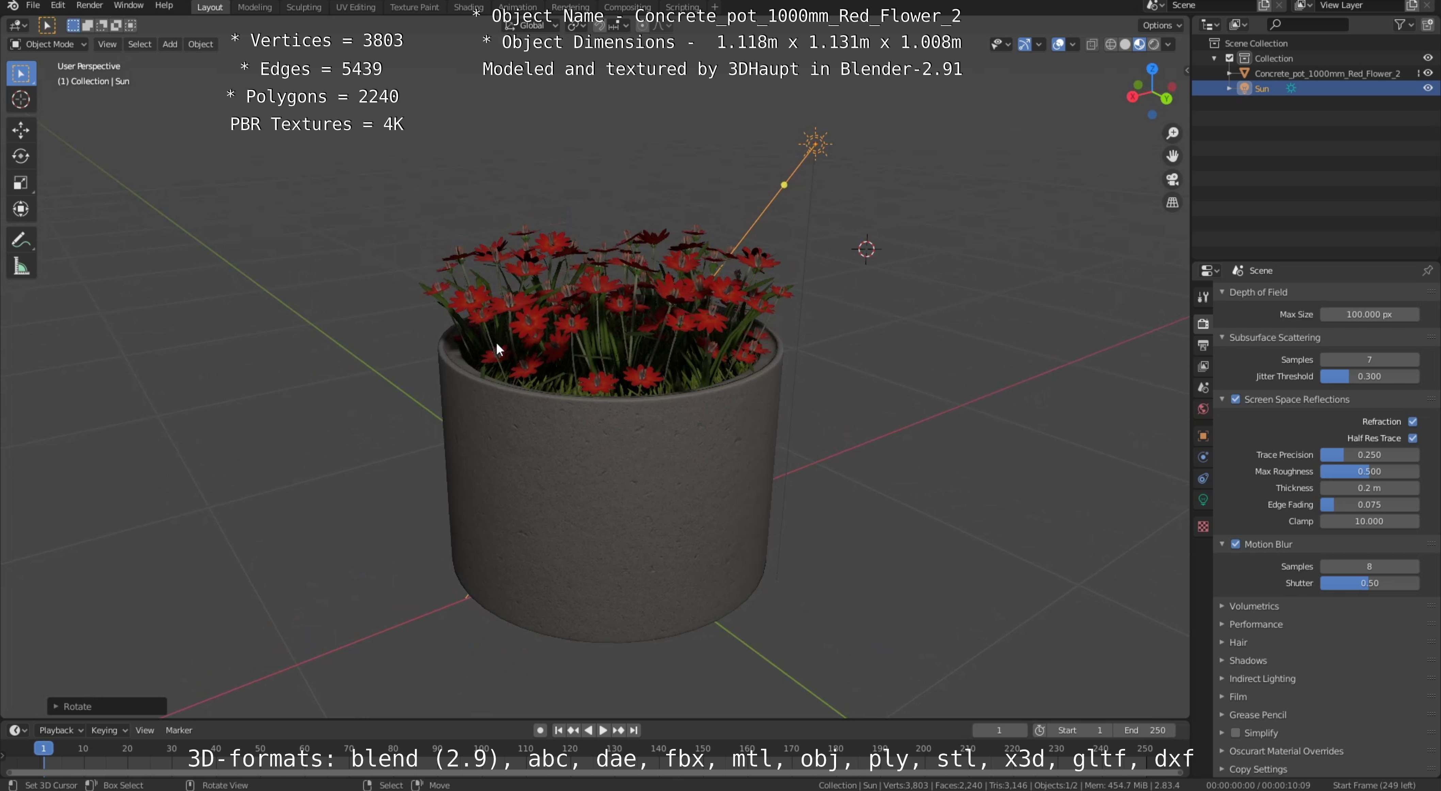Play the animation
Viewport: 1441px width, 791px height.
[x=603, y=731]
